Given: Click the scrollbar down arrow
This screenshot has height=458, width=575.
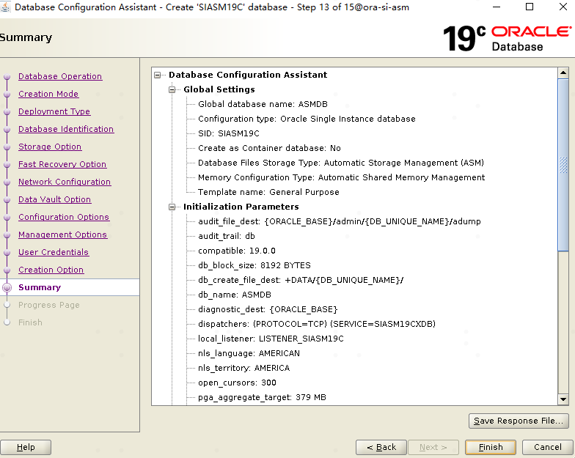Looking at the screenshot, I should 563,399.
